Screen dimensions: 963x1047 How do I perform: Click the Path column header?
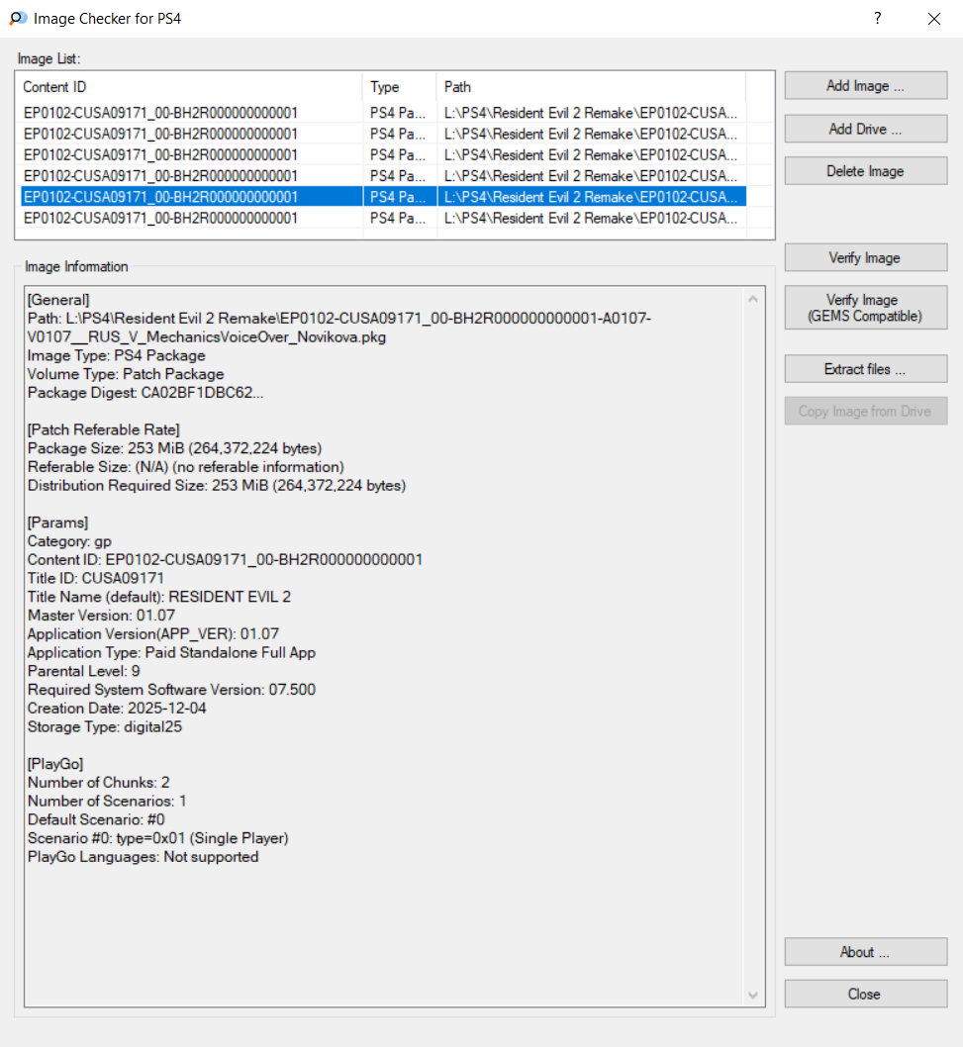pos(590,87)
